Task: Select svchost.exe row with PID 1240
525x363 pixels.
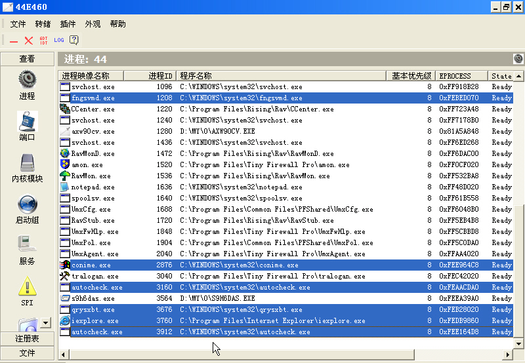Action: (286, 120)
